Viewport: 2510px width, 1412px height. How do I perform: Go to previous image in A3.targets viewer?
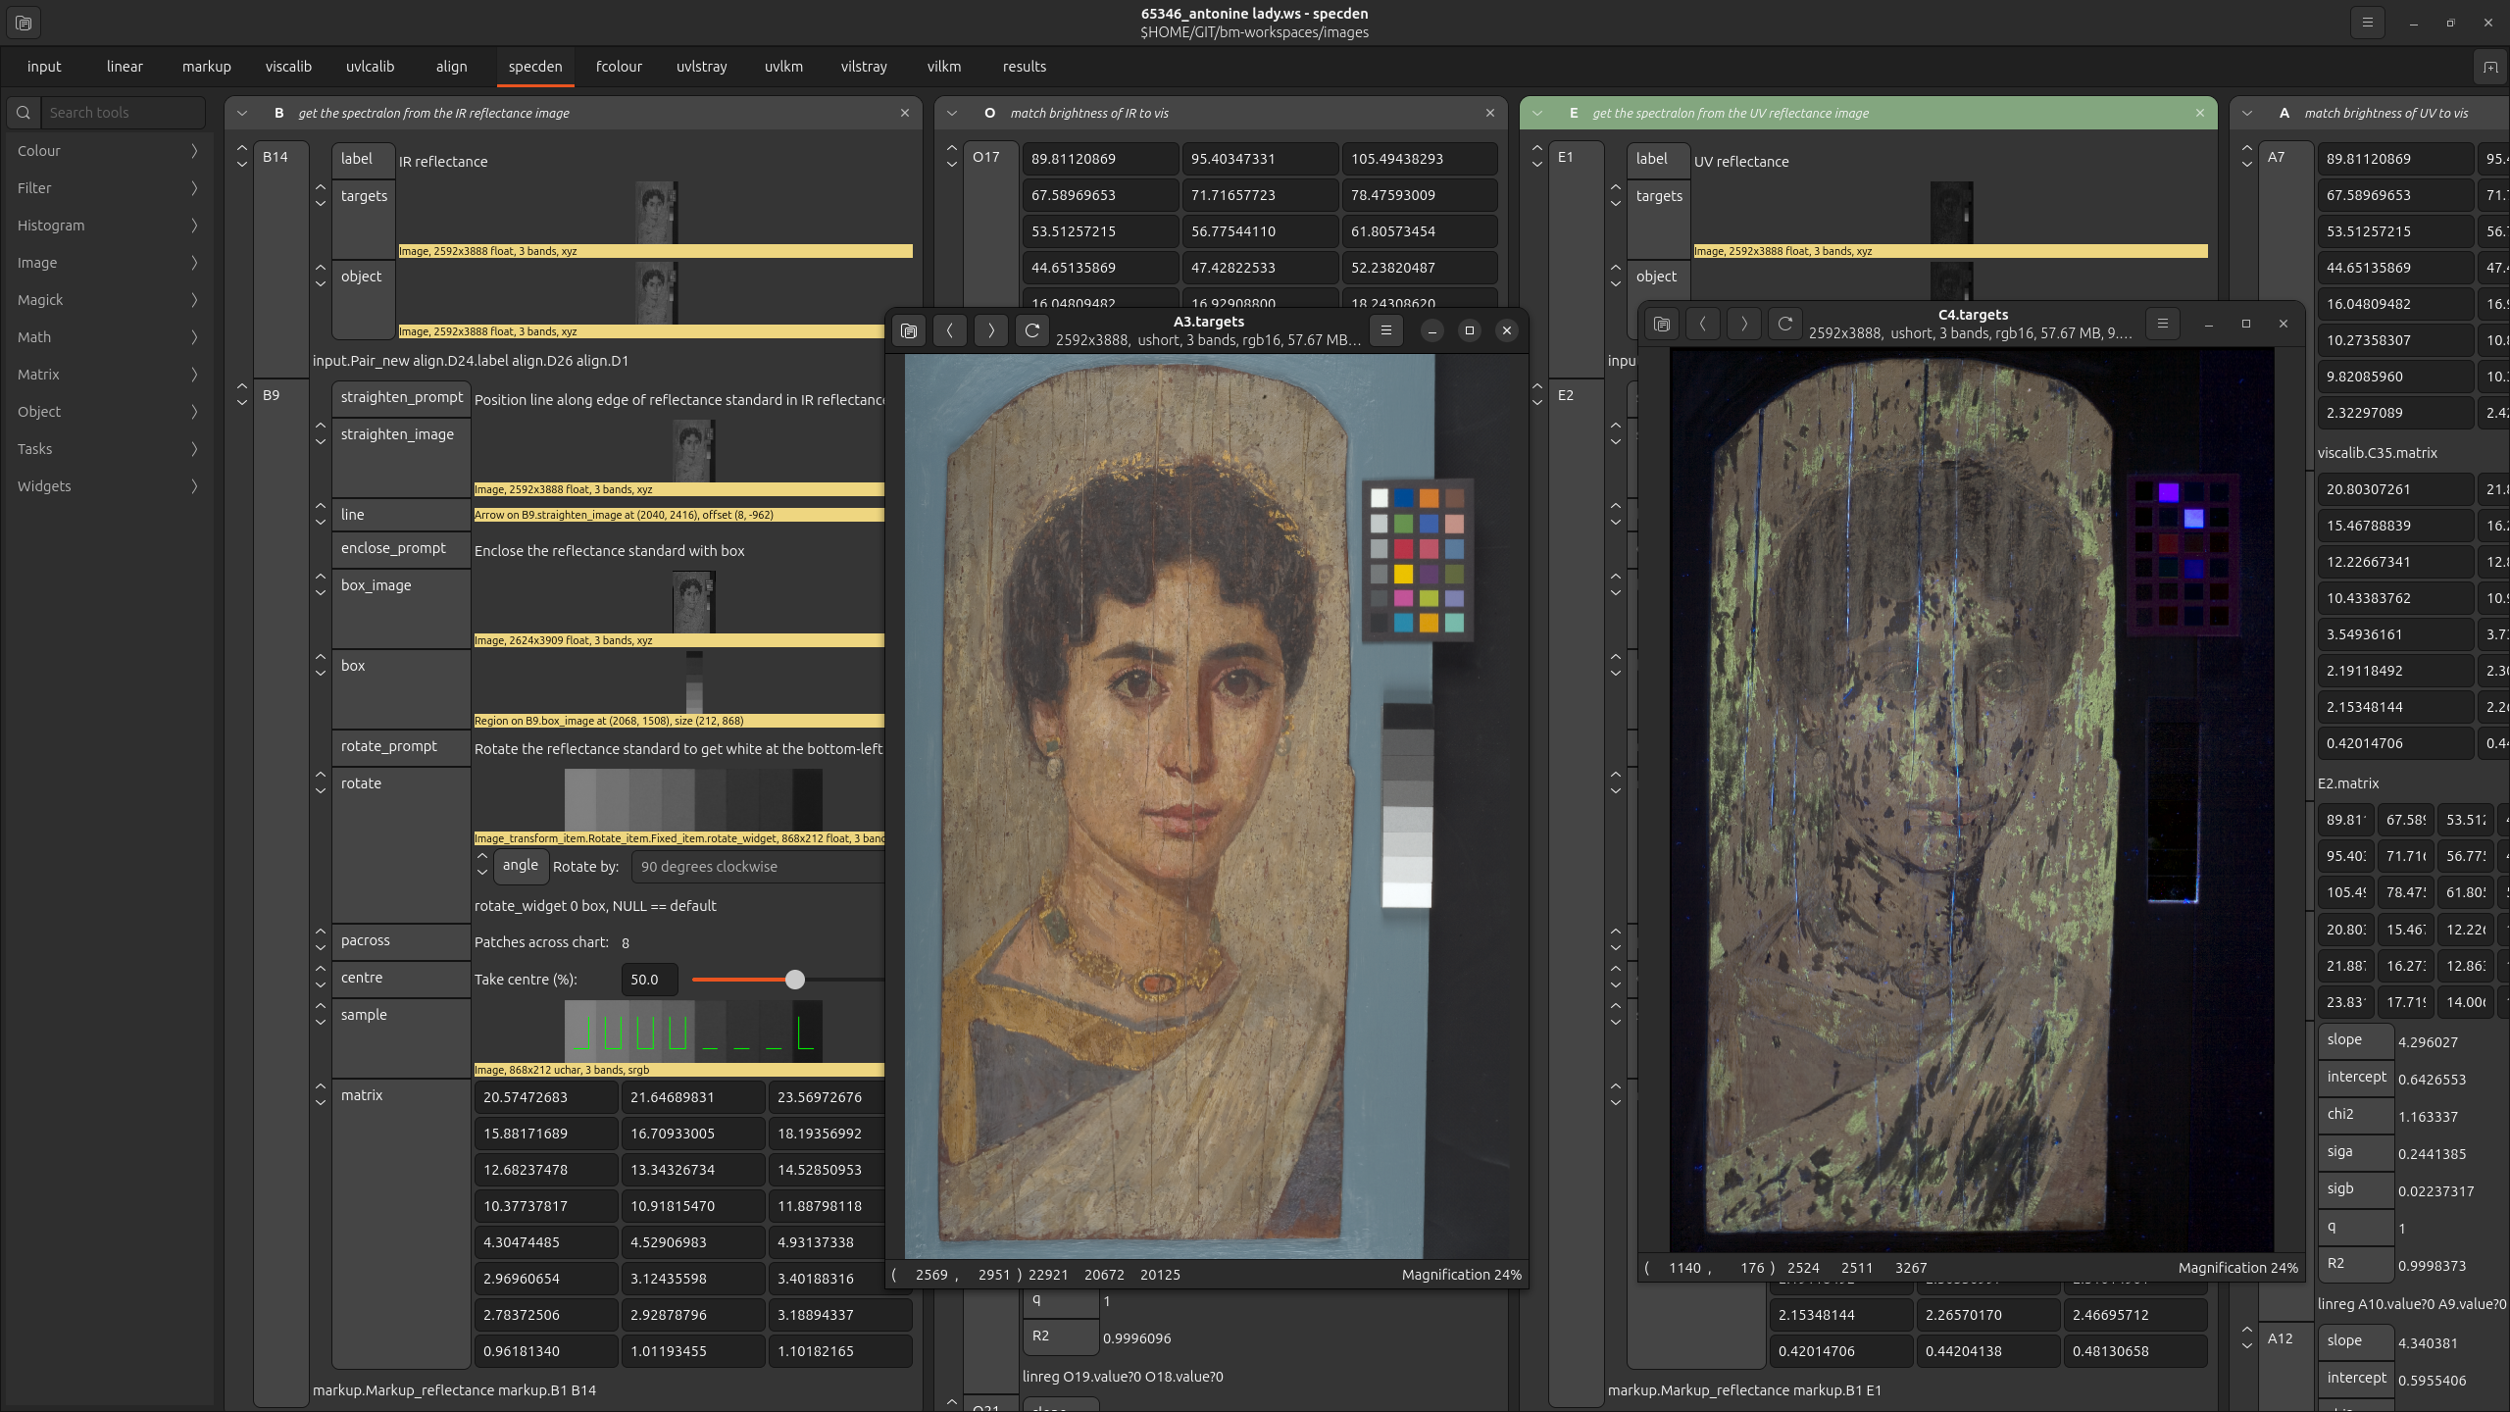[x=949, y=330]
